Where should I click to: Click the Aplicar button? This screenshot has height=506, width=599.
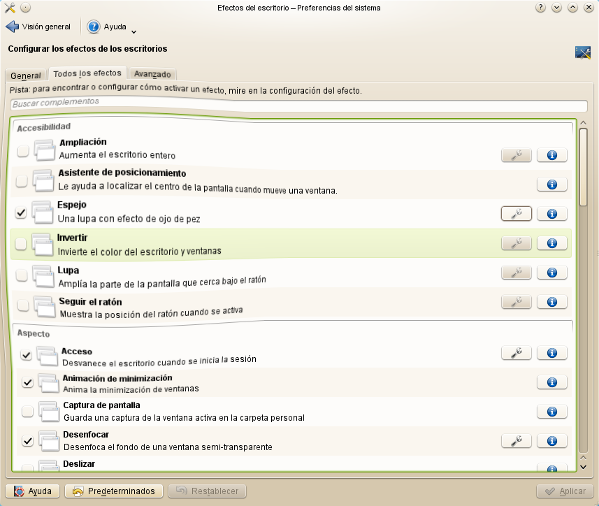pos(565,491)
